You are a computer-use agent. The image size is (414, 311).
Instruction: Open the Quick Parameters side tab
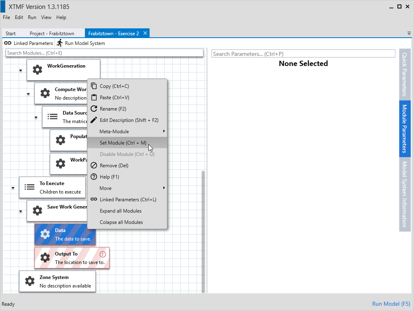(404, 74)
